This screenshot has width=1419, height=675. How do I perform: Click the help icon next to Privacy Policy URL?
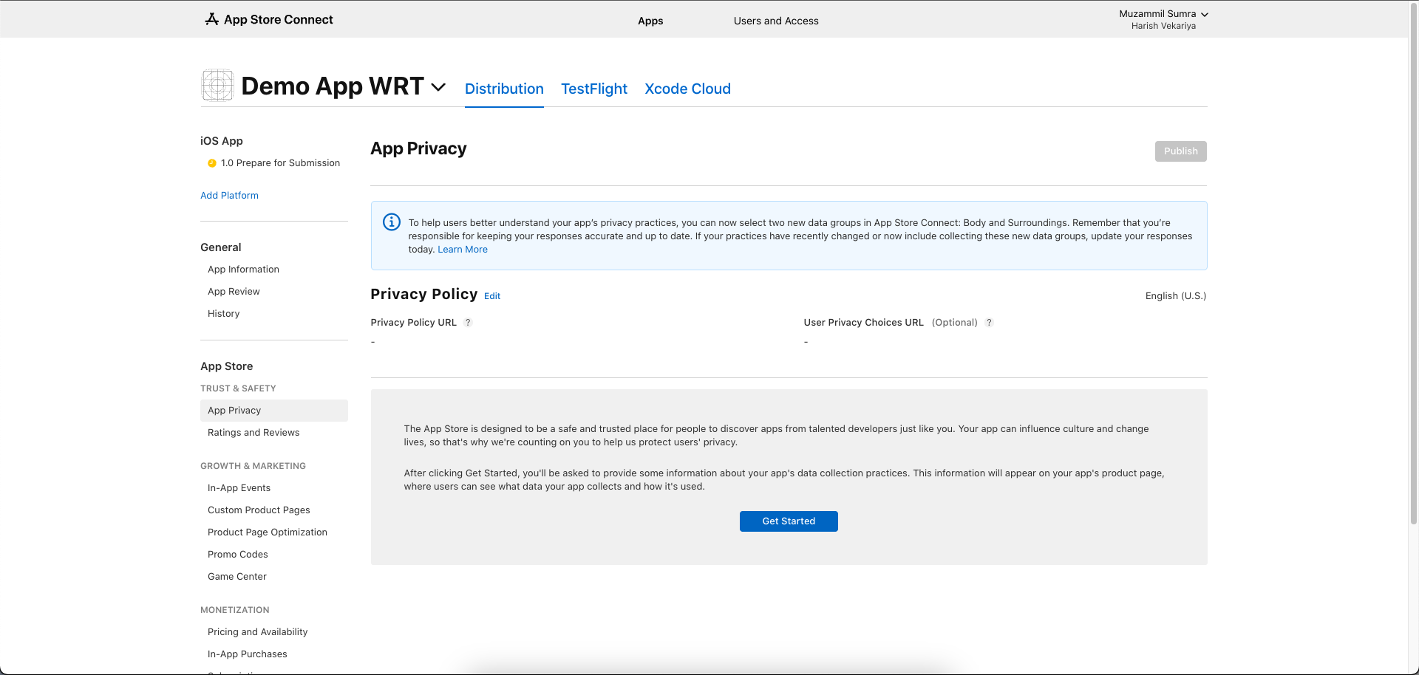point(468,323)
